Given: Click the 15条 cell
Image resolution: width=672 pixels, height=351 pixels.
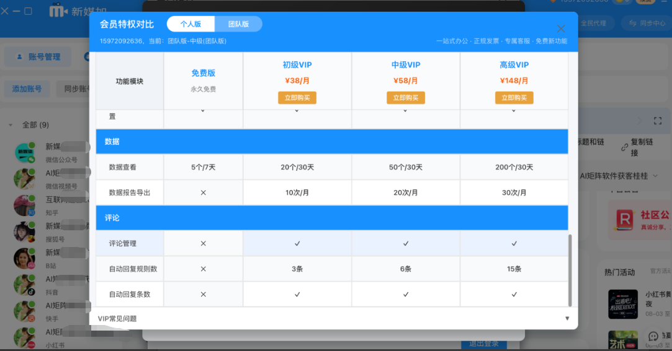Looking at the screenshot, I should point(514,269).
